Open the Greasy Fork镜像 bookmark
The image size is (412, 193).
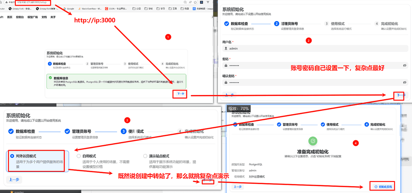[47, 8]
